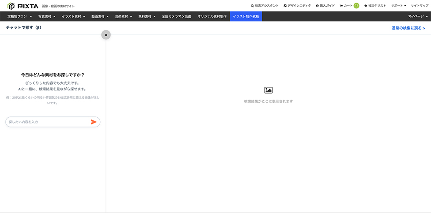431x213 pixels.
Task: Expand 音楽素材 menu
Action: 123,16
